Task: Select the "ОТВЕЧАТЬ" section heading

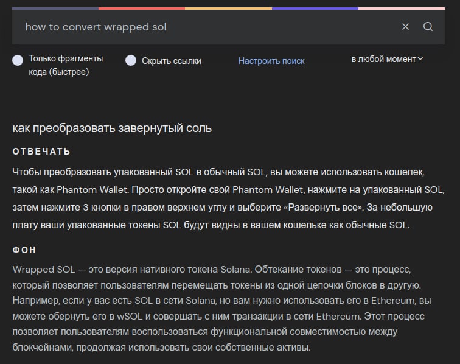Action: click(41, 152)
